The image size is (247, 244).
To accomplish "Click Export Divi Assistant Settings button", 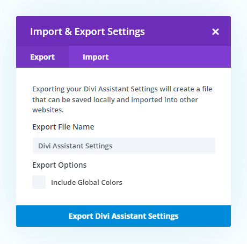I will (x=123, y=216).
